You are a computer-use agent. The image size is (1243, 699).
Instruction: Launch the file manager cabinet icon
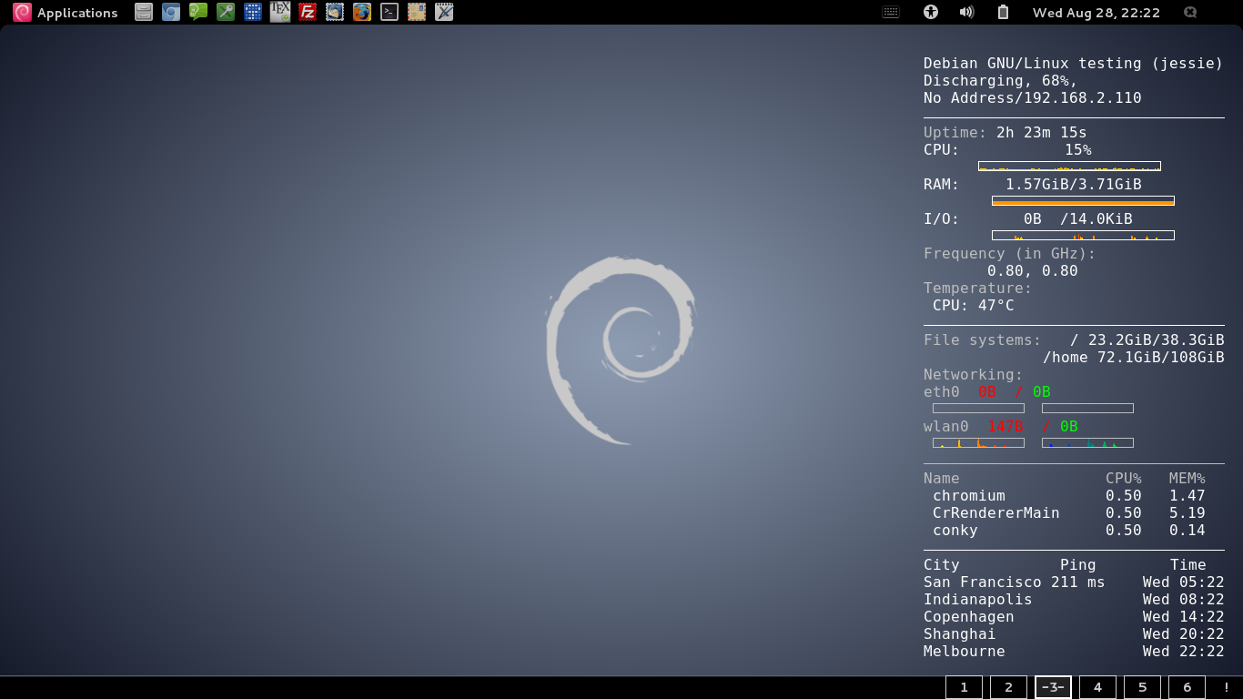(x=143, y=12)
